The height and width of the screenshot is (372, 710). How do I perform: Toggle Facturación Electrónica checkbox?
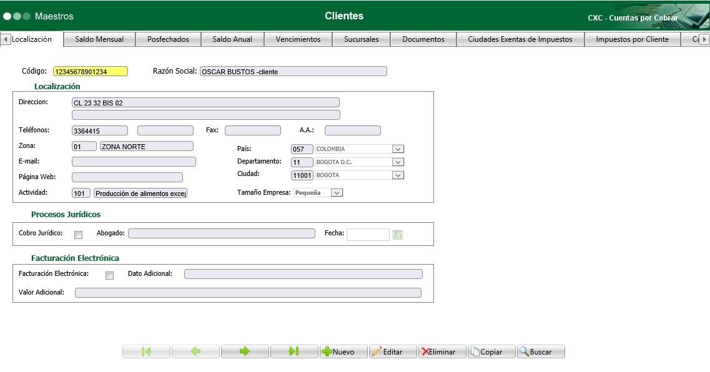tap(109, 275)
